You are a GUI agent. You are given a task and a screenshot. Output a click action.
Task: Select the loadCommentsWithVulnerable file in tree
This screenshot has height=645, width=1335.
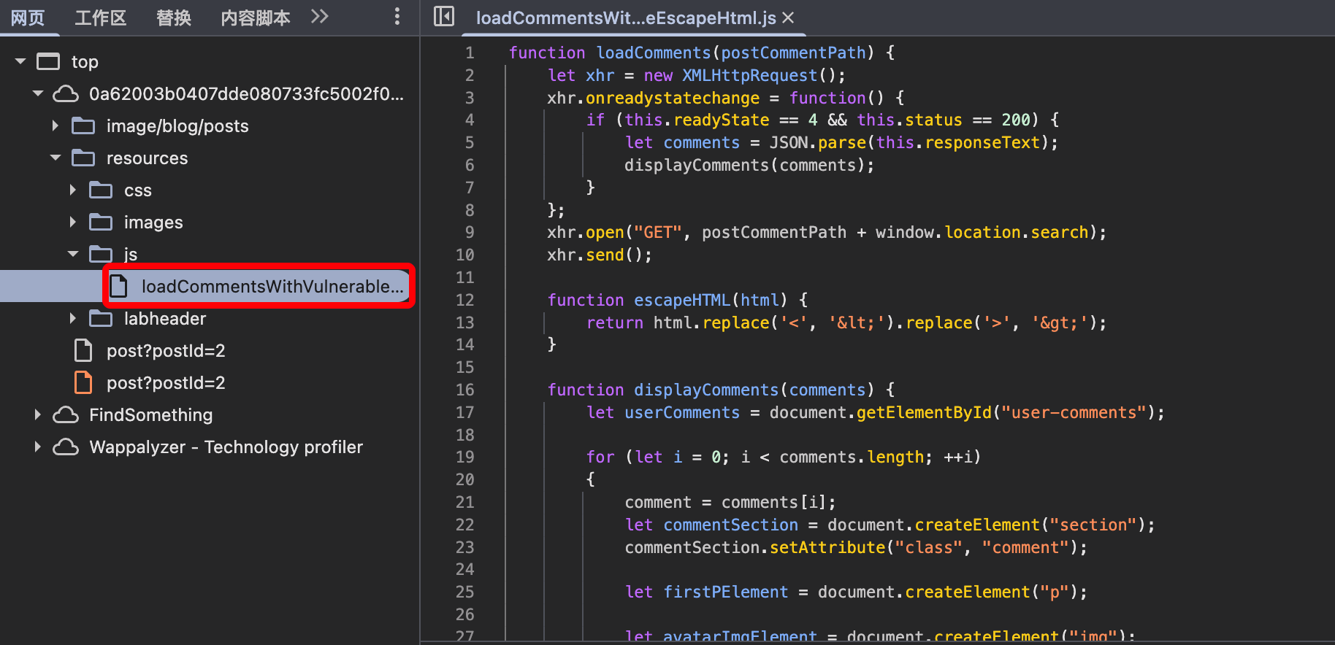pyautogui.click(x=271, y=287)
